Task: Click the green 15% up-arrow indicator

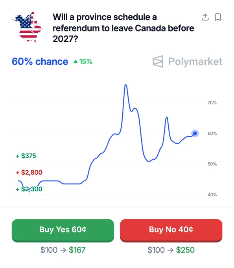Action: click(x=83, y=61)
